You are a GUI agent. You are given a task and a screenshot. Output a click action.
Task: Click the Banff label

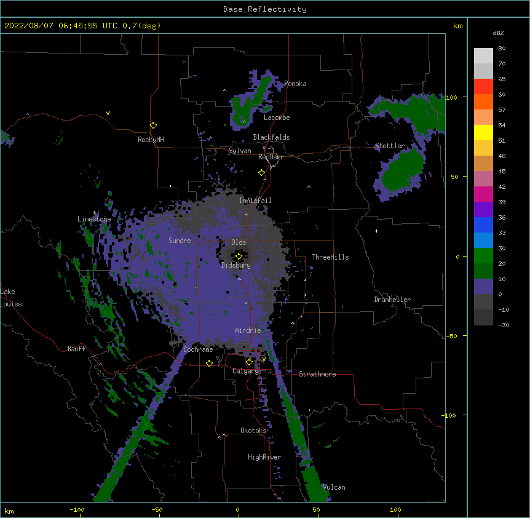pos(76,349)
